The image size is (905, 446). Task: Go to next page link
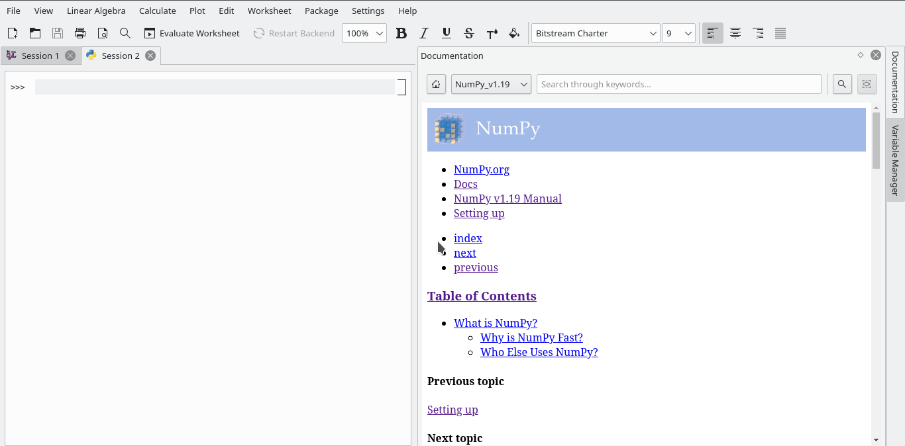pos(465,253)
